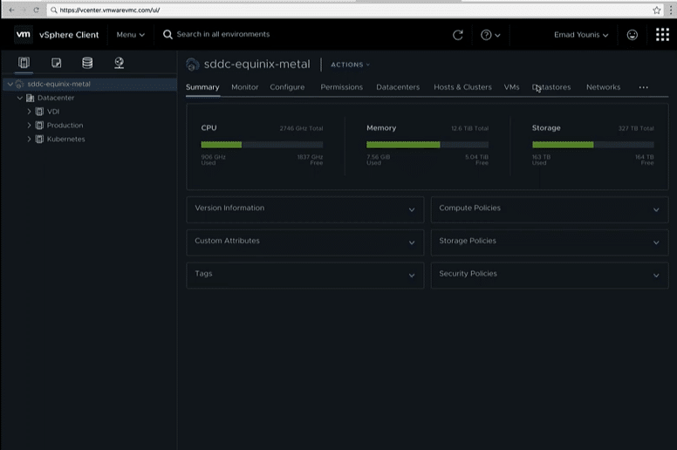677x450 pixels.
Task: Click the "12.6 TiB Total" memory value
Action: point(469,128)
